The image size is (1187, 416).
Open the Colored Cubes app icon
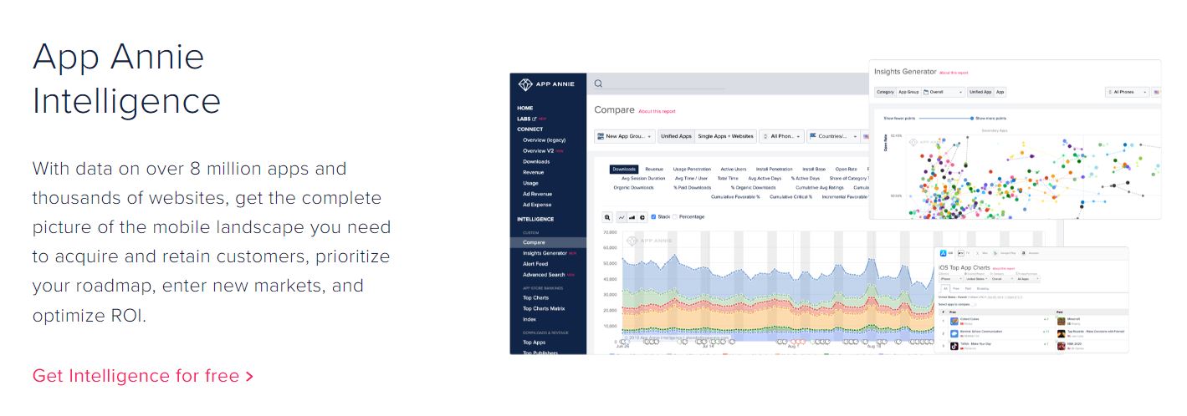pos(954,321)
